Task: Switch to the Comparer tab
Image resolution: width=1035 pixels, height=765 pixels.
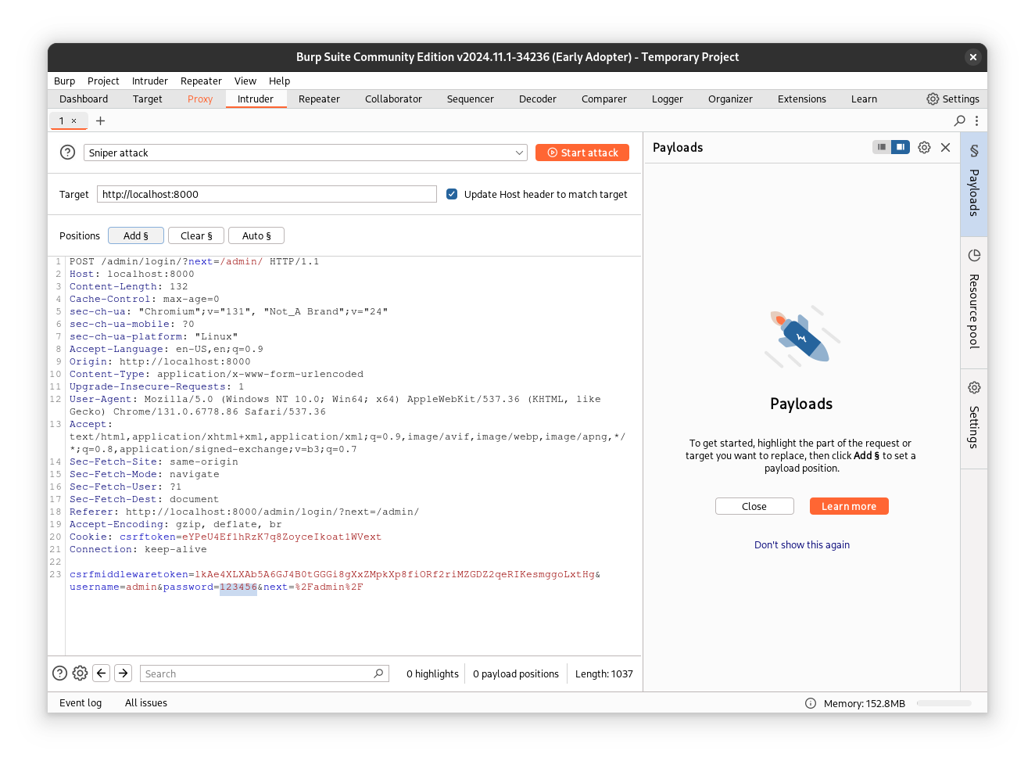Action: pyautogui.click(x=604, y=99)
